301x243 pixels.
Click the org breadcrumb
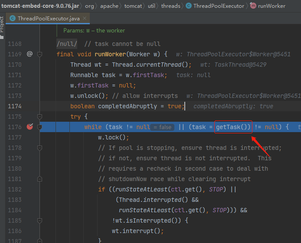(89, 6)
